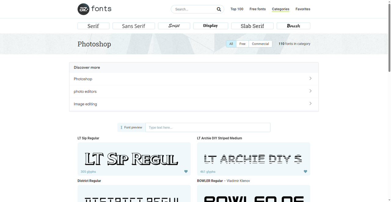This screenshot has height=202, width=391.
Task: Favorite LT Sip Regular with heart icon
Action: click(186, 172)
